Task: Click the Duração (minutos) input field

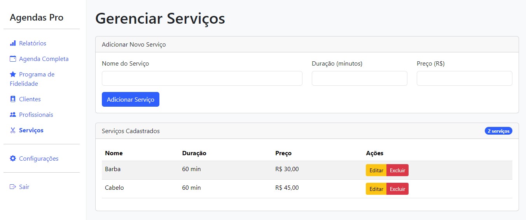Action: click(359, 78)
